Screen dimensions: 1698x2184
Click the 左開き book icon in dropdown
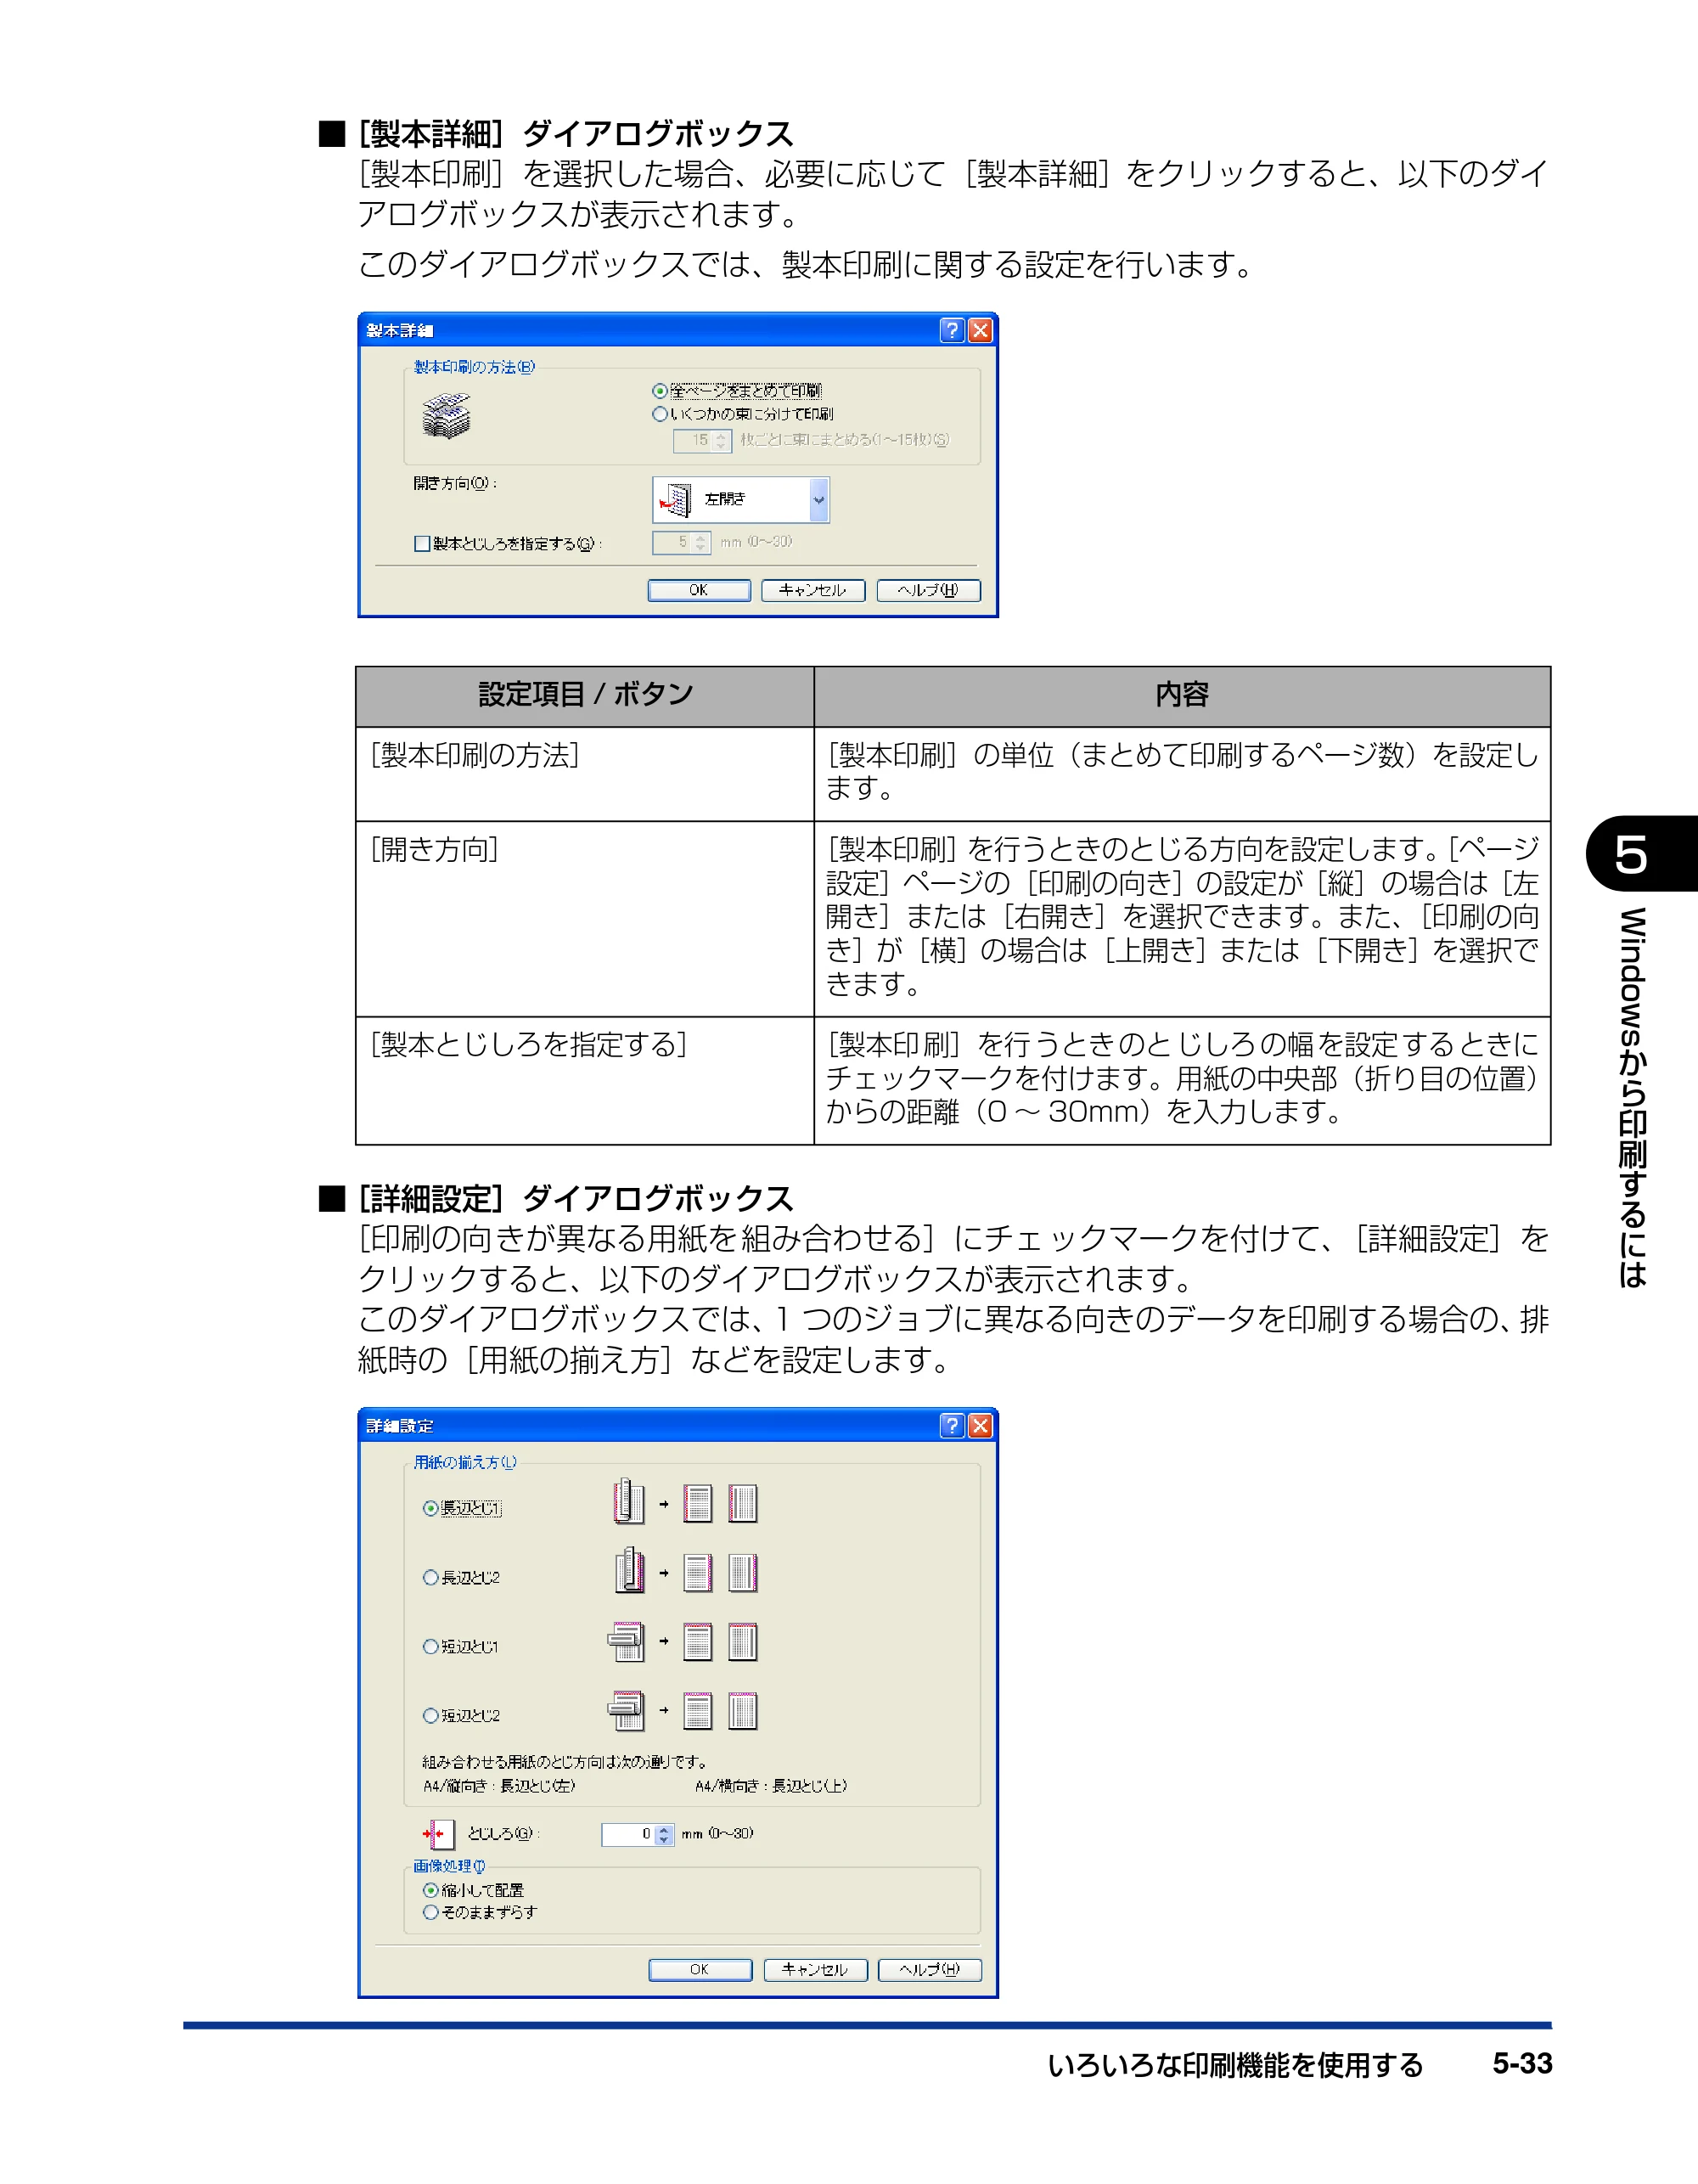click(676, 500)
